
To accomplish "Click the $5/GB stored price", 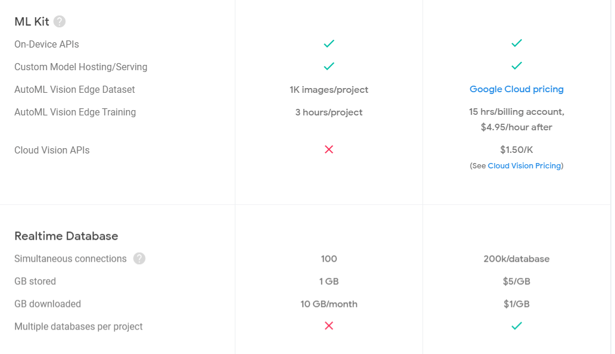I will click(x=517, y=281).
